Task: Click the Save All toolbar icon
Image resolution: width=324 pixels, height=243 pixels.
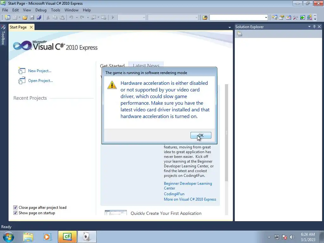Action: 39,18
